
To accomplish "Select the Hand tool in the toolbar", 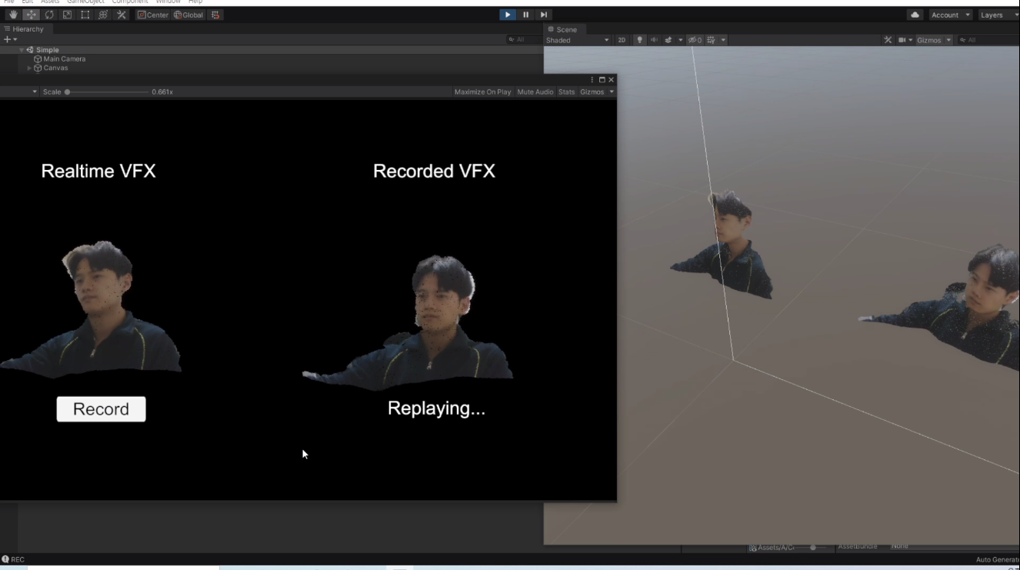I will tap(13, 15).
